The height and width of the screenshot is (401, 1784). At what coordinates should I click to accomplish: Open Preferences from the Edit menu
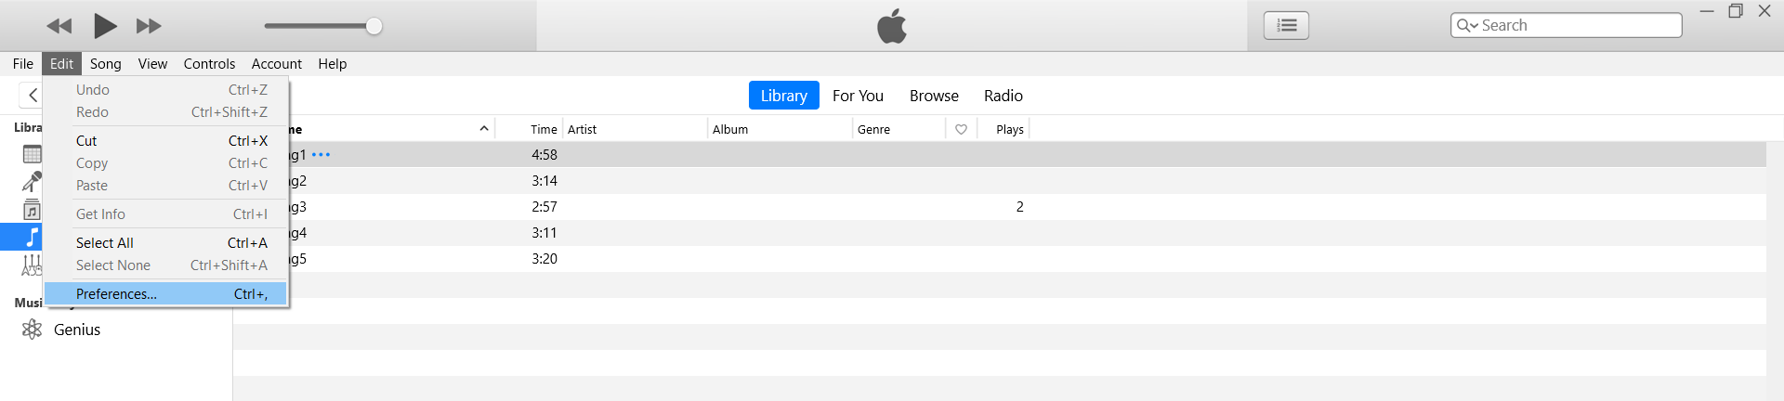(117, 294)
